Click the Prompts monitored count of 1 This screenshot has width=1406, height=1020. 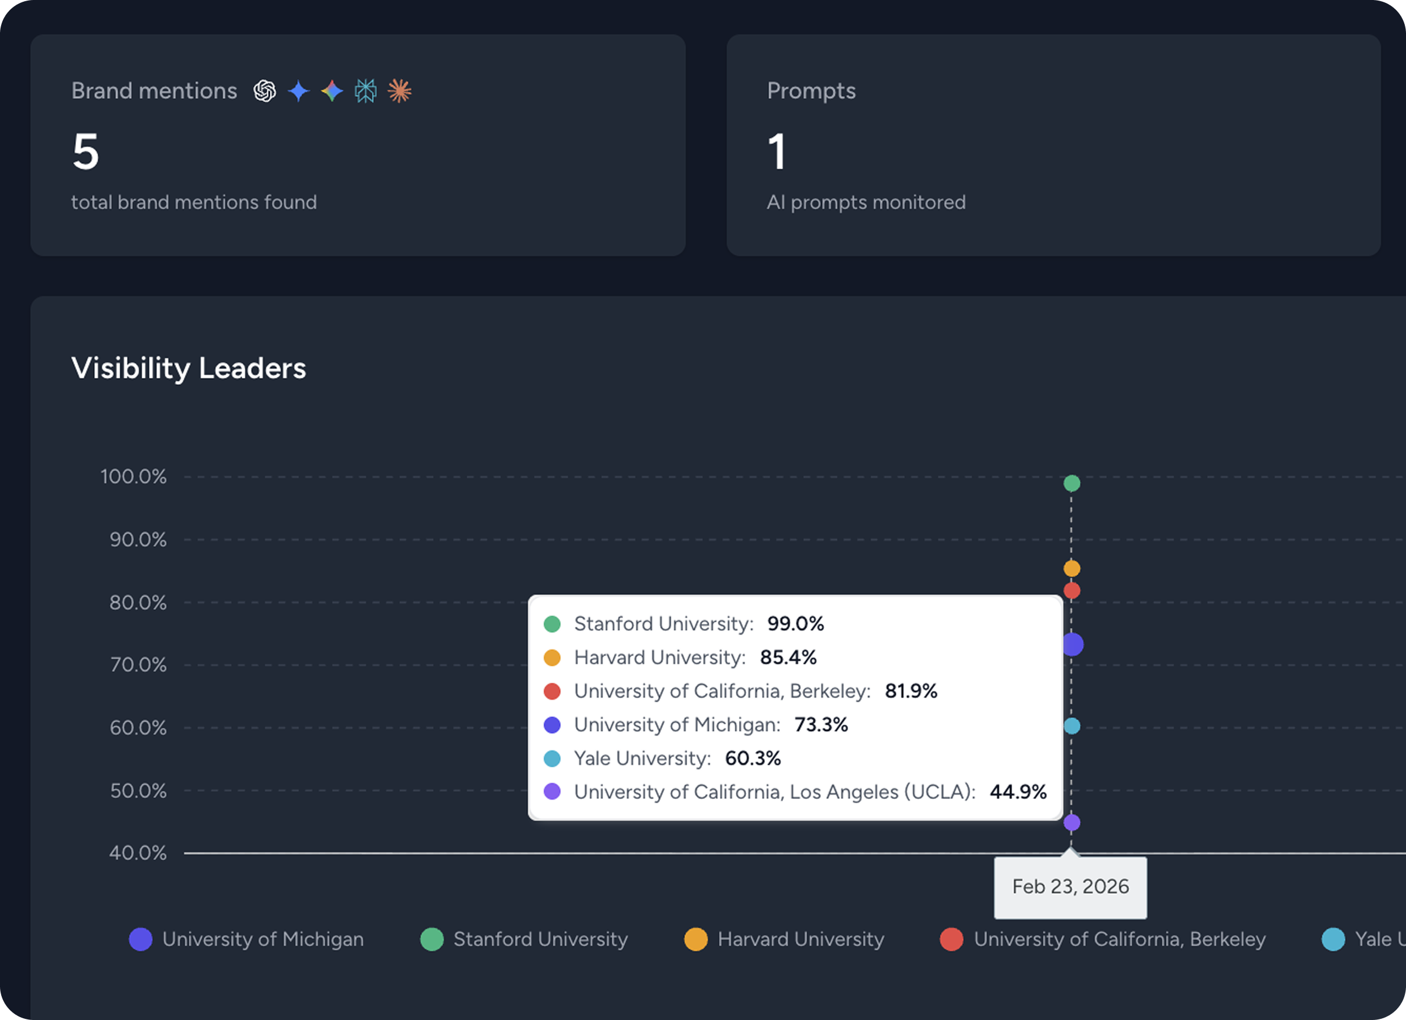777,151
